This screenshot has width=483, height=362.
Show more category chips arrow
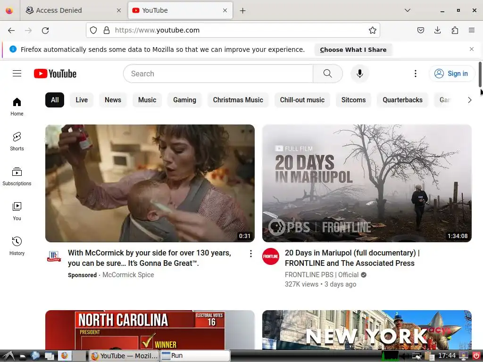[469, 100]
